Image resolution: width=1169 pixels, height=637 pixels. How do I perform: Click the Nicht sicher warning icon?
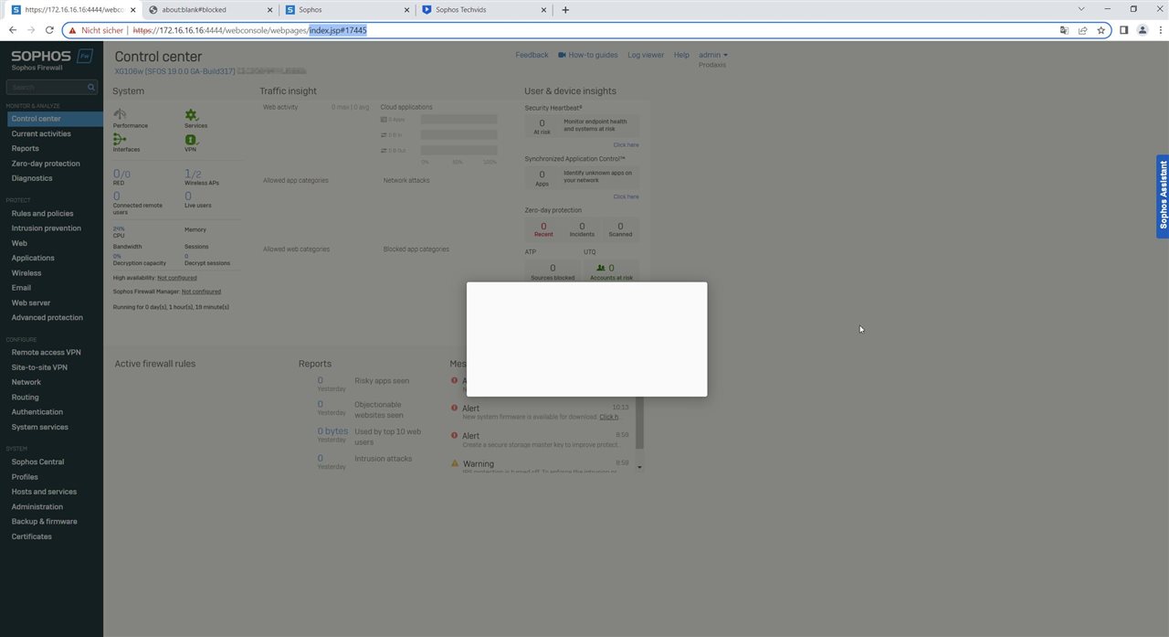coord(72,30)
